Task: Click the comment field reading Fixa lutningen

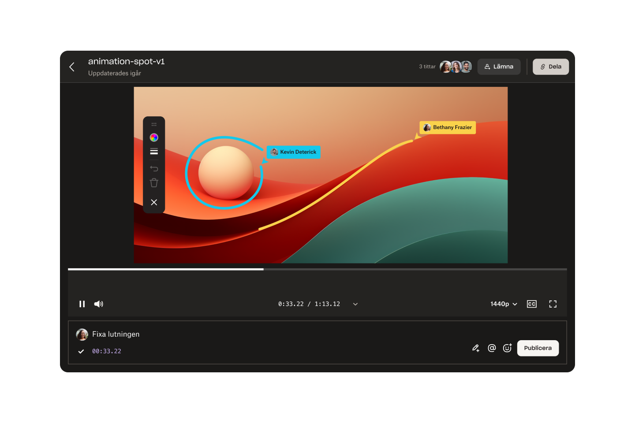Action: [x=116, y=334]
